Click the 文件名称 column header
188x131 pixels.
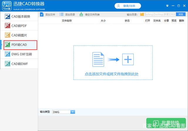coord(67,21)
